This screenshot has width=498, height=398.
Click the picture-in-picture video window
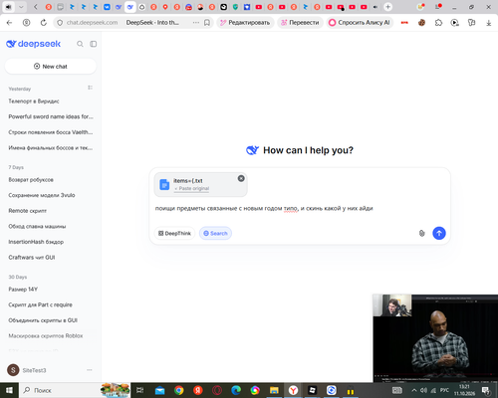[x=435, y=338]
